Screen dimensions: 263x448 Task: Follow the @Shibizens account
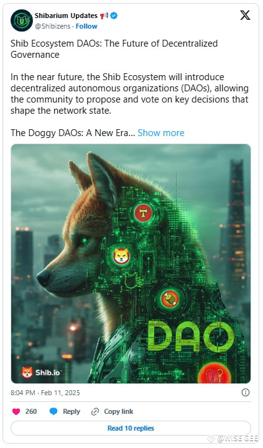(86, 26)
